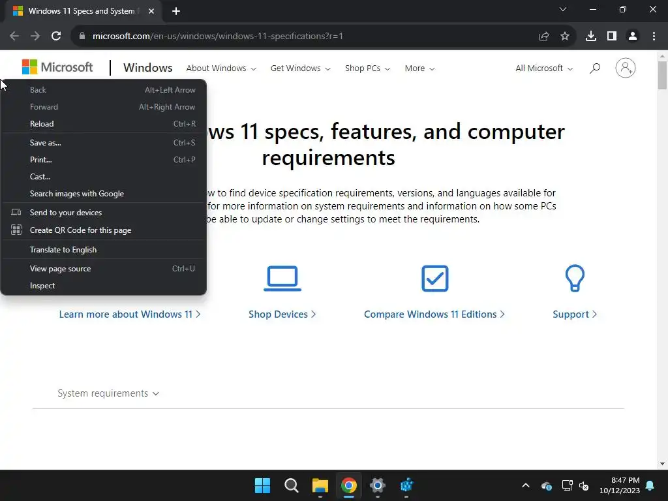Expand Shop PCs dropdown

[368, 68]
